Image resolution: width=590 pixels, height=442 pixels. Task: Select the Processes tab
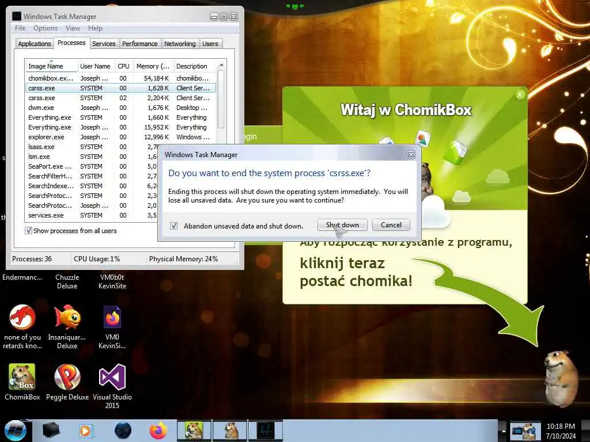tap(71, 43)
